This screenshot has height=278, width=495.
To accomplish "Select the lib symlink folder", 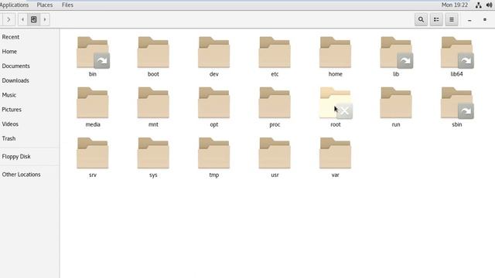I will (x=396, y=53).
